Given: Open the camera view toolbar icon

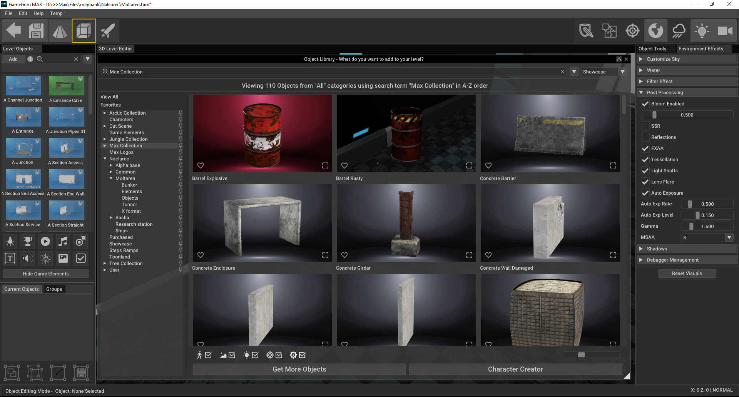Looking at the screenshot, I should click(725, 31).
